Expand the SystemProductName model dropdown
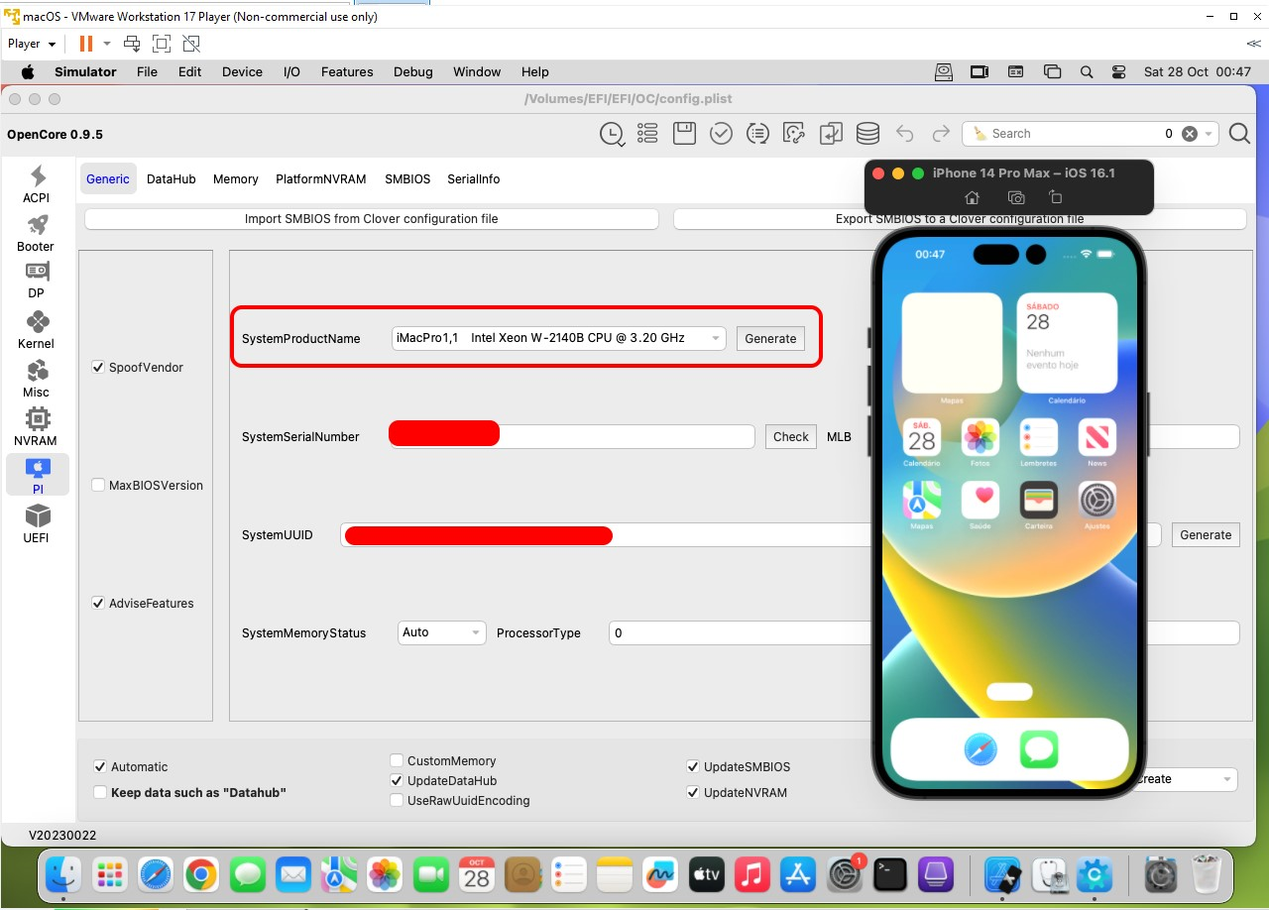 (x=715, y=339)
